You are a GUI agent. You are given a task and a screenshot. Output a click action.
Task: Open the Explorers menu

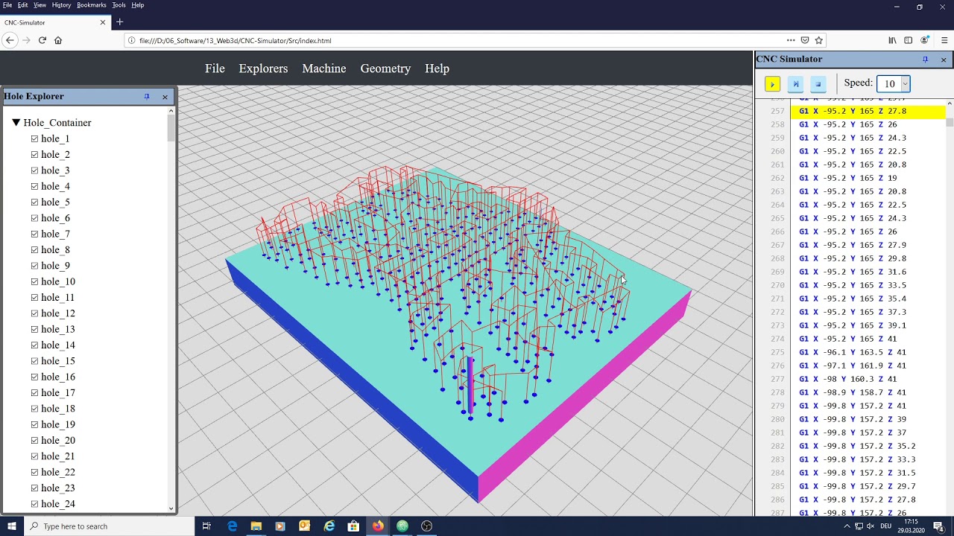[x=263, y=68]
